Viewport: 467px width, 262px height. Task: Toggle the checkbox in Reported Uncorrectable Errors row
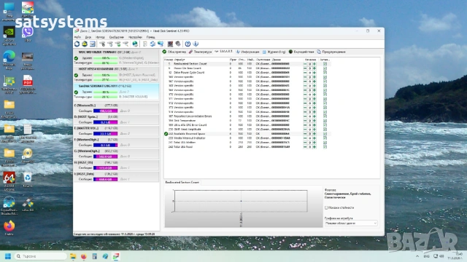coord(325,116)
